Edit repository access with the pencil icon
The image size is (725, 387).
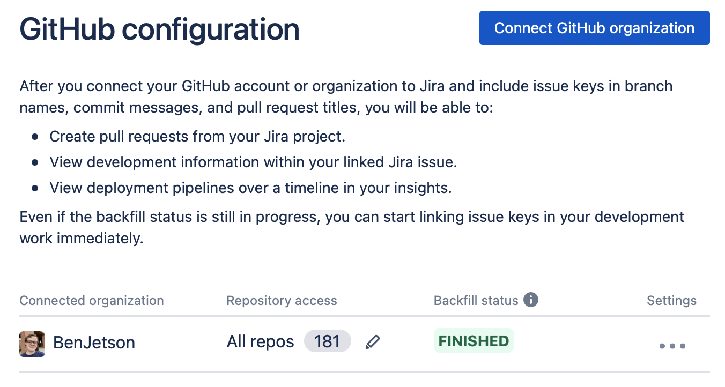tap(372, 341)
